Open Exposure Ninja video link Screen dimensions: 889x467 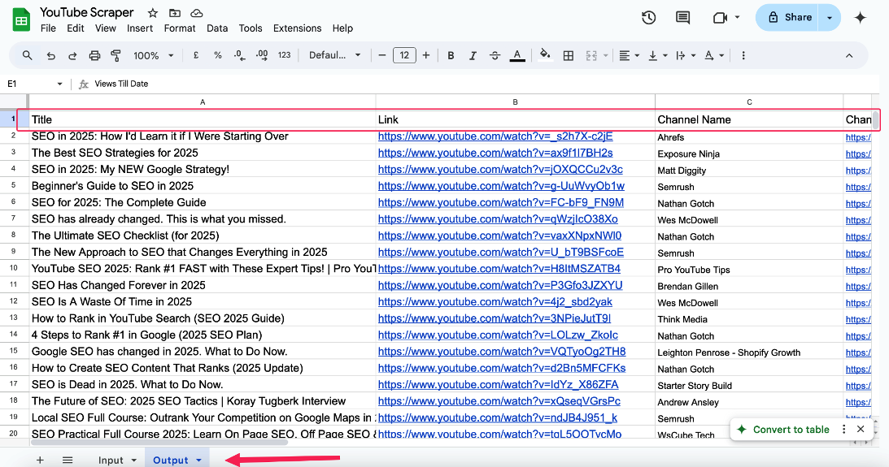click(495, 153)
